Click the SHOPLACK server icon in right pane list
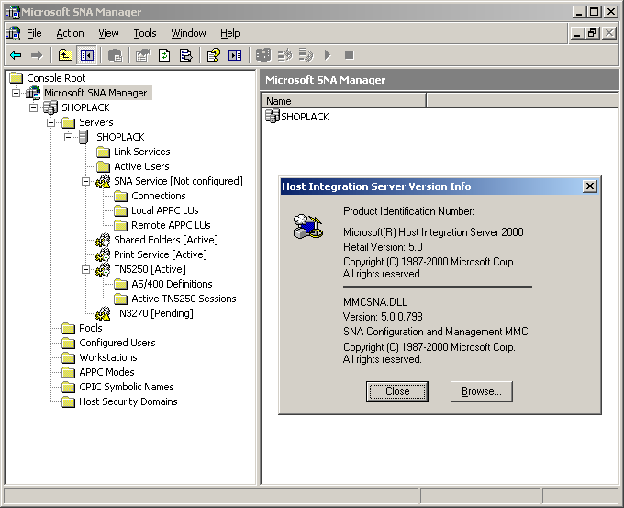The width and height of the screenshot is (624, 508). (273, 117)
